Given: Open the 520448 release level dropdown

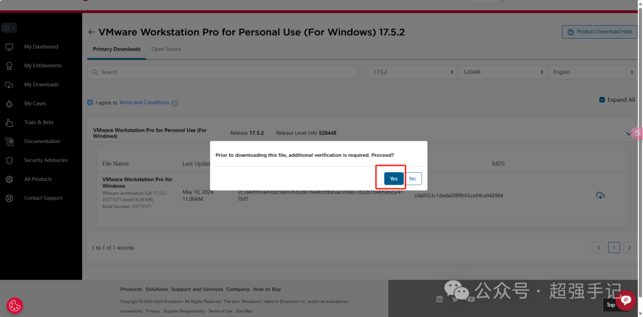Looking at the screenshot, I should tap(502, 72).
